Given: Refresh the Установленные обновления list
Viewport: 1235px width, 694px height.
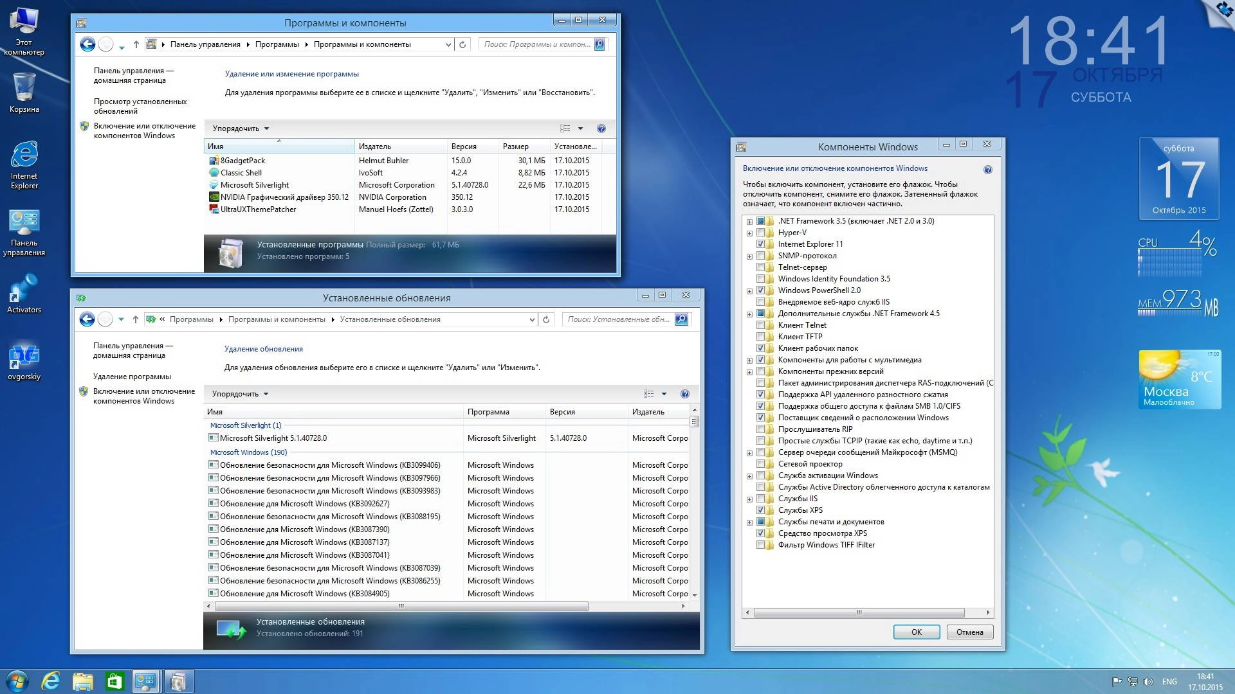Looking at the screenshot, I should coord(545,319).
